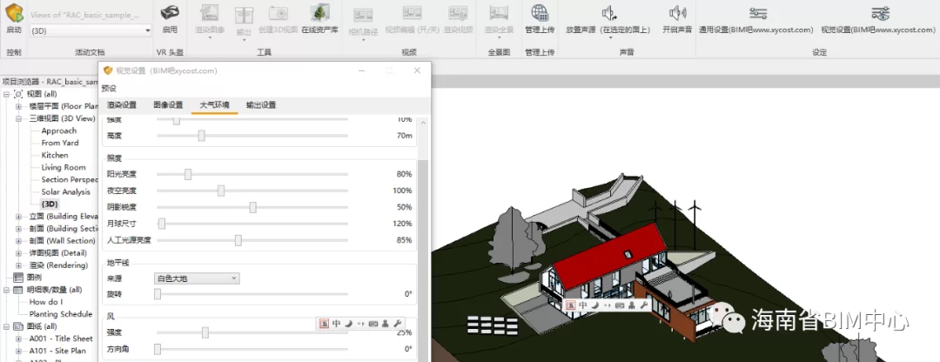Click the 创建3D视图 camera icon

point(279,12)
